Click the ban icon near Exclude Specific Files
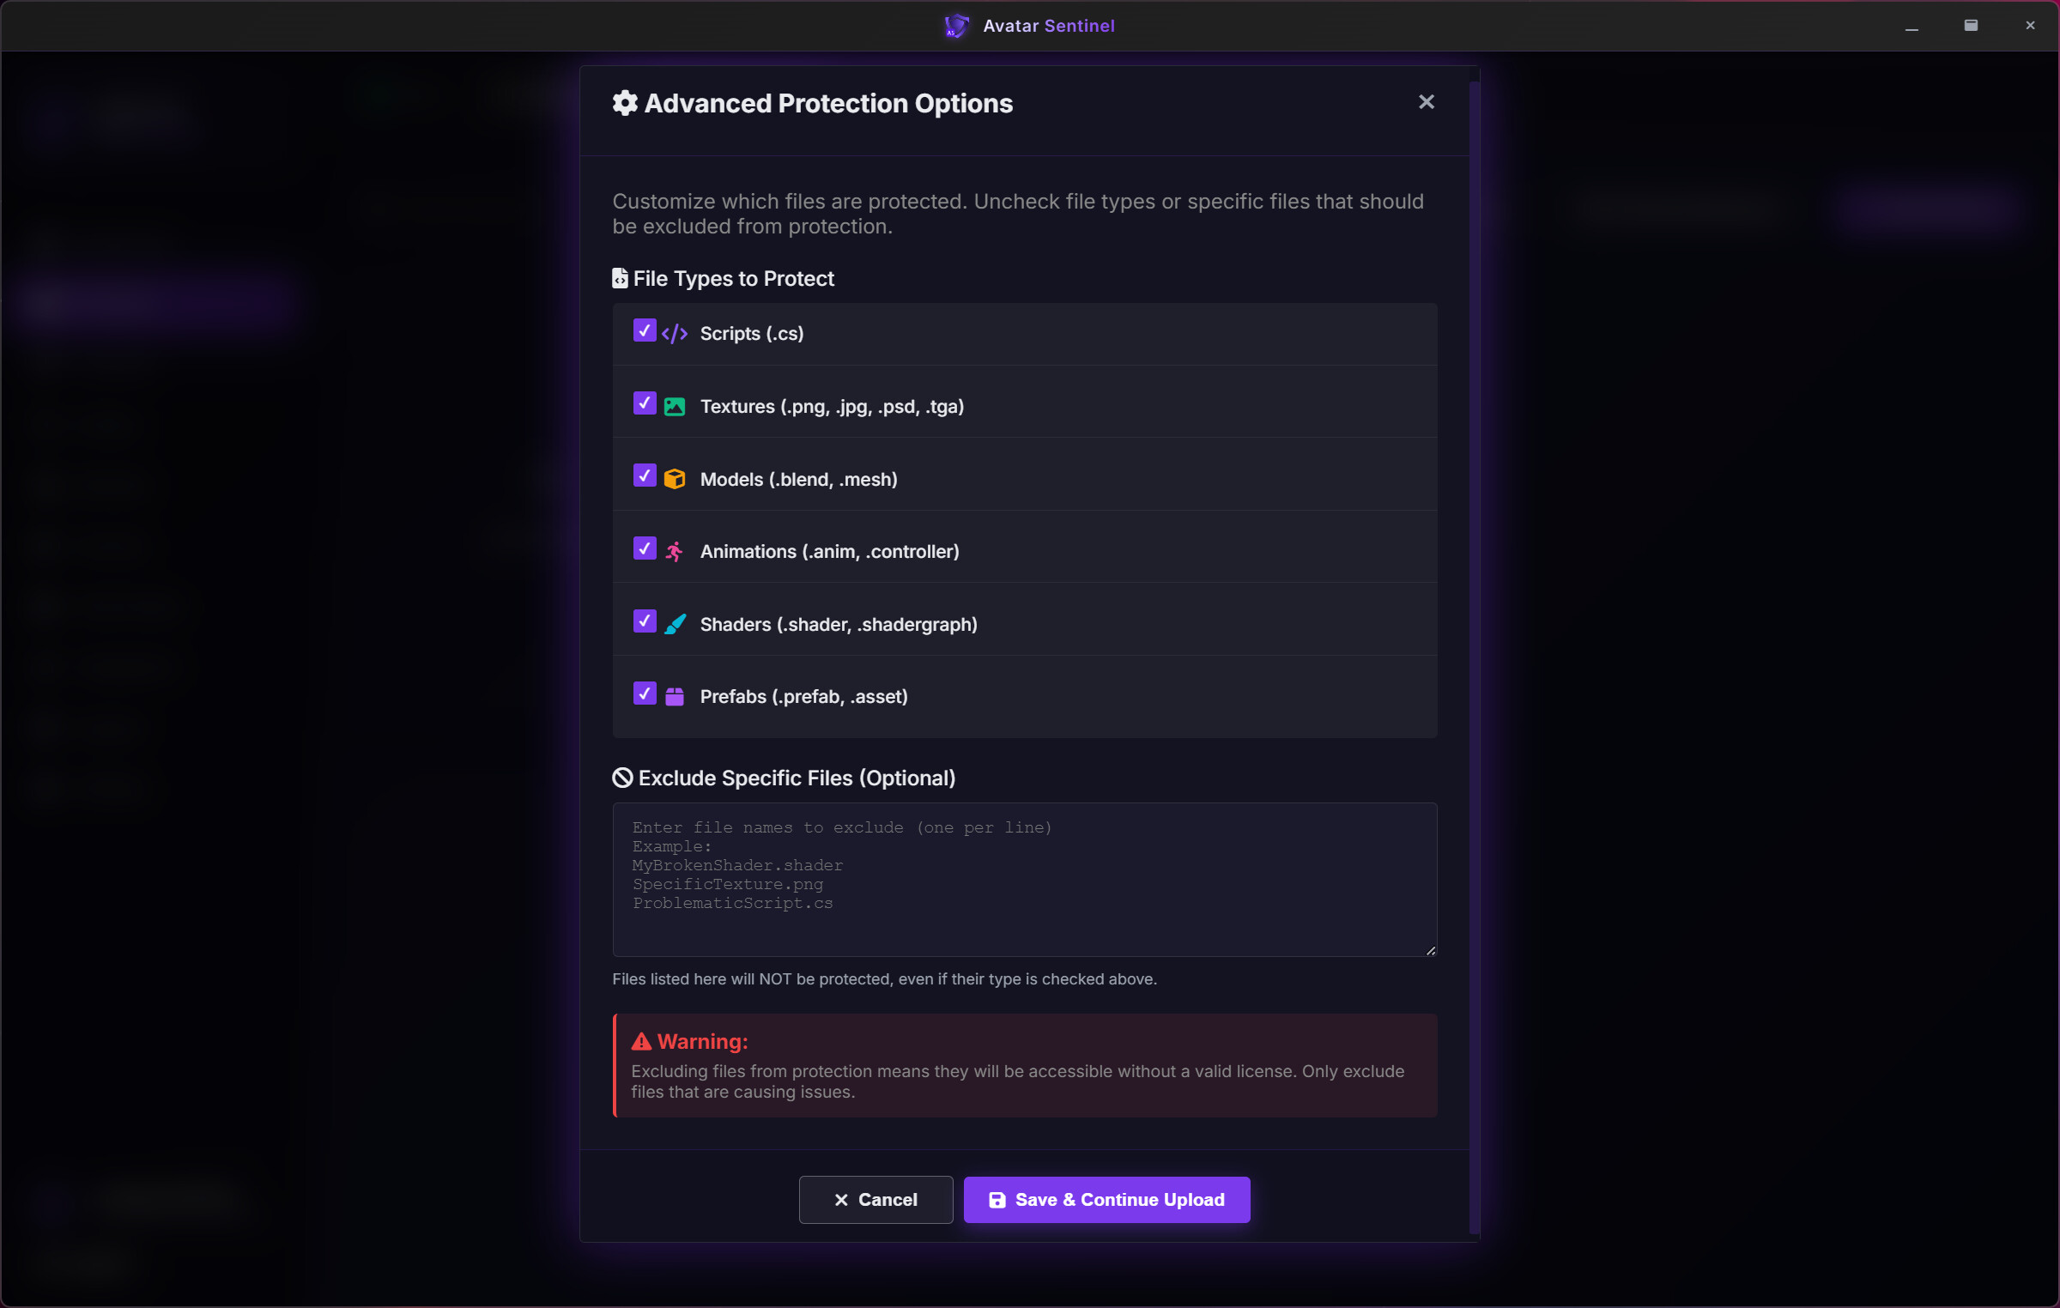Image resolution: width=2060 pixels, height=1308 pixels. coord(622,777)
